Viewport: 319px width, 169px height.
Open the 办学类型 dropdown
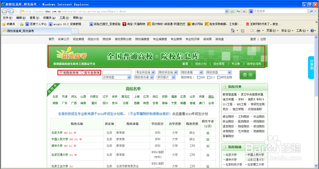[x=116, y=77]
